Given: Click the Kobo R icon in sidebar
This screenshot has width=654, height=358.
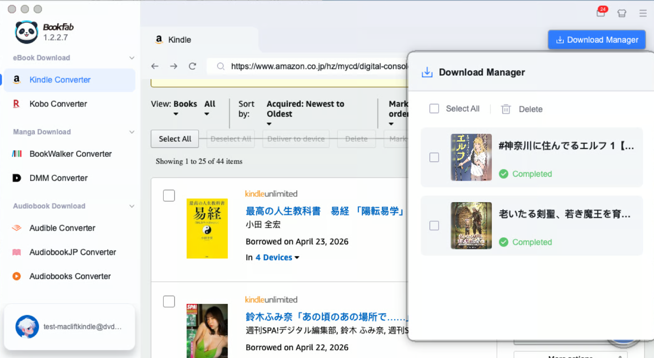Looking at the screenshot, I should 16,104.
